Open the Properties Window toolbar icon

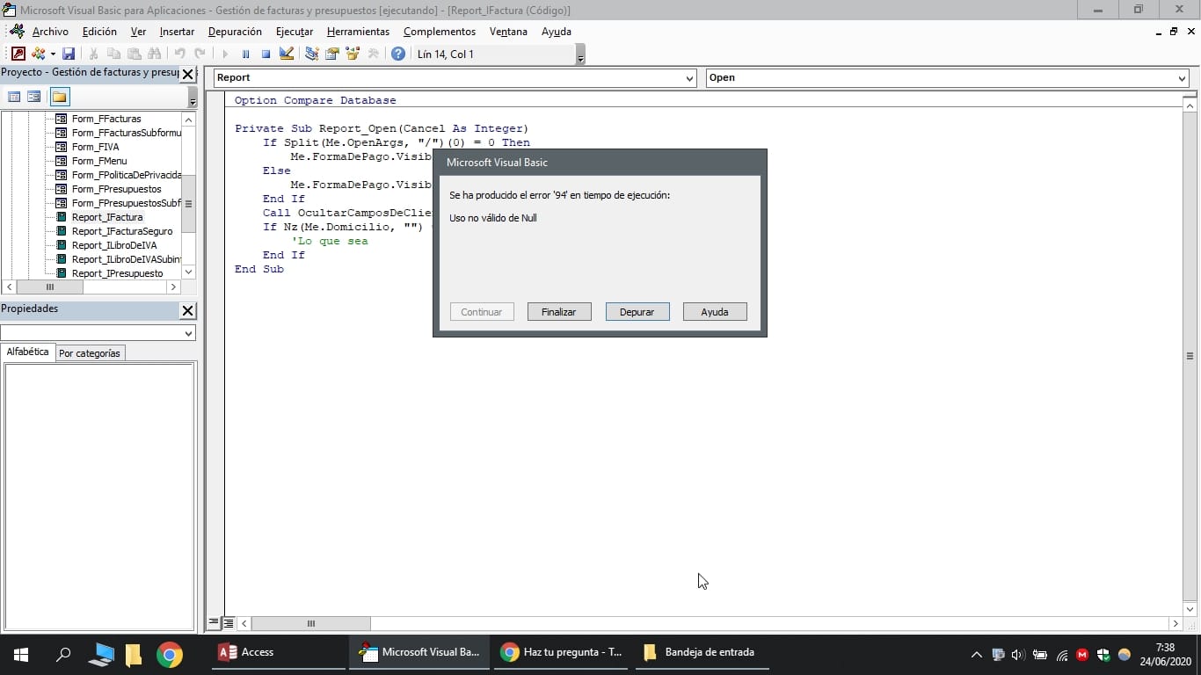click(332, 54)
